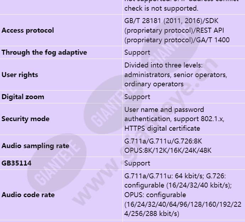This screenshot has width=245, height=222.
Task: Click the check is not supported text
Action: coord(161,8)
